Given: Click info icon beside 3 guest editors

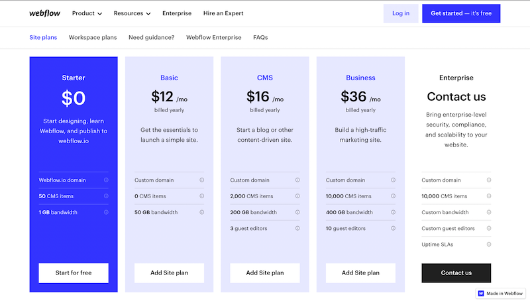Looking at the screenshot, I should coord(297,228).
